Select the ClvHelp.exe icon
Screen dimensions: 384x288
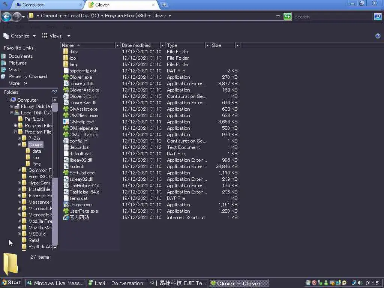66,122
